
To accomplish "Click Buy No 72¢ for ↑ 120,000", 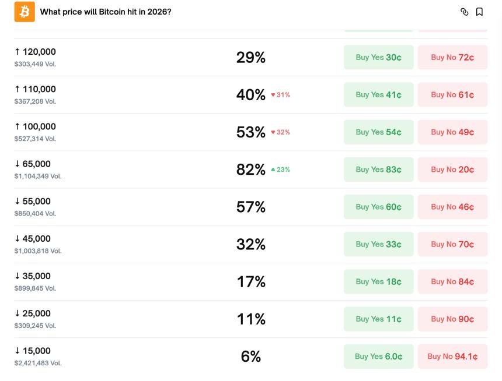I will click(x=452, y=57).
